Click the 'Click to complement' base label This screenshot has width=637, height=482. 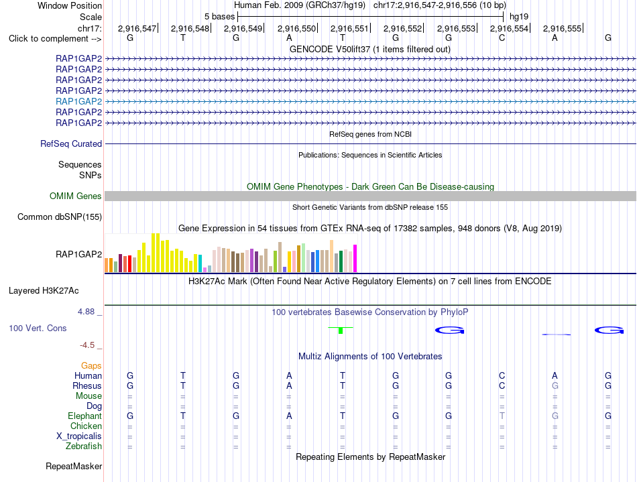(x=55, y=39)
